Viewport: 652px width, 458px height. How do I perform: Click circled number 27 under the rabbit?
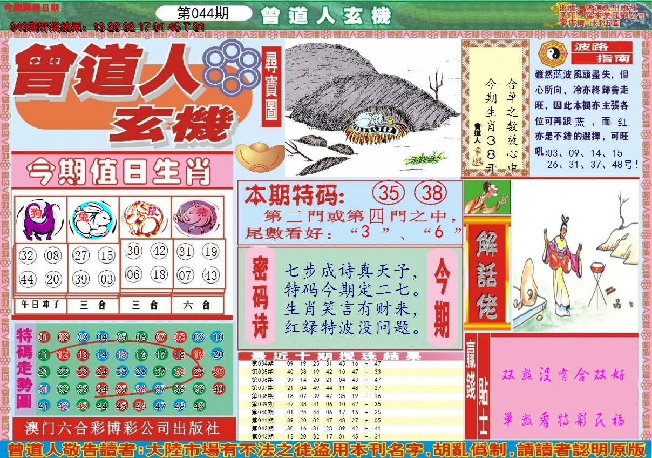81,255
